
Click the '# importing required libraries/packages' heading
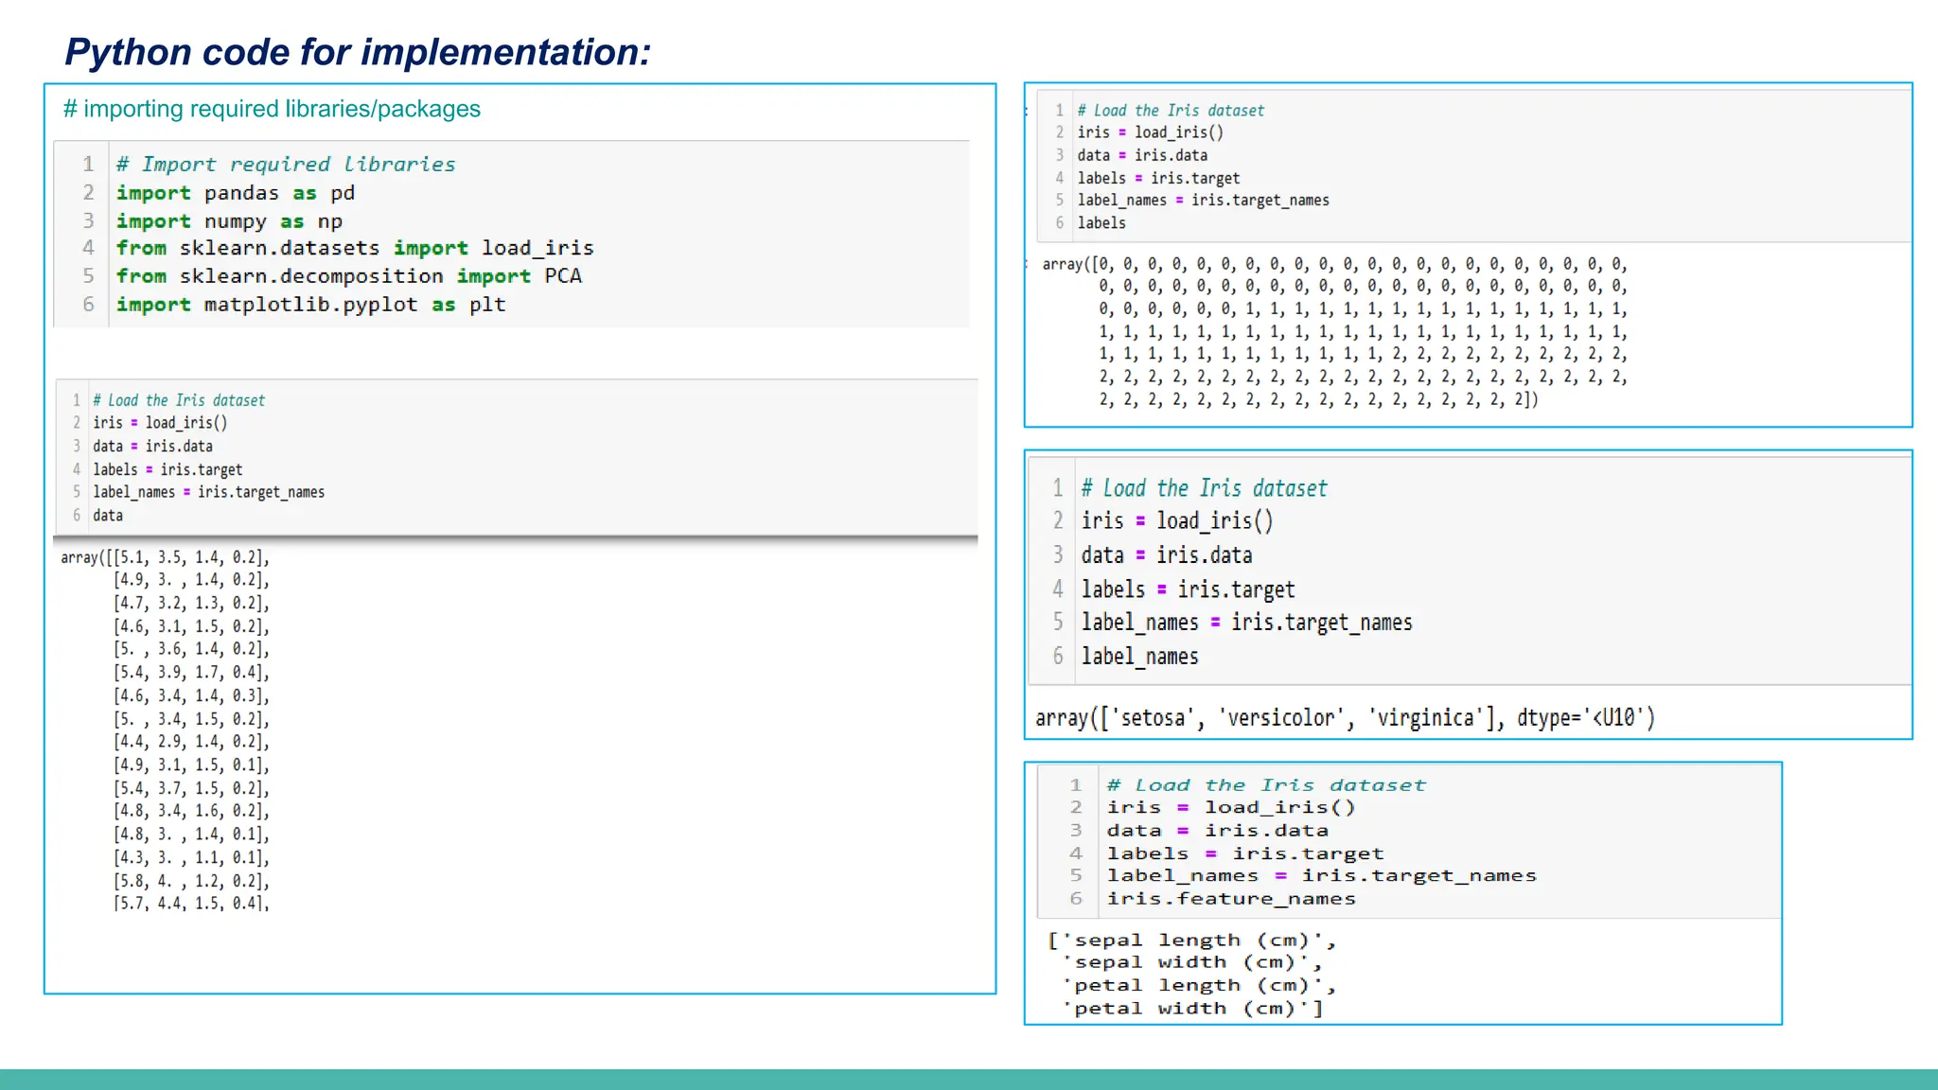coord(272,109)
